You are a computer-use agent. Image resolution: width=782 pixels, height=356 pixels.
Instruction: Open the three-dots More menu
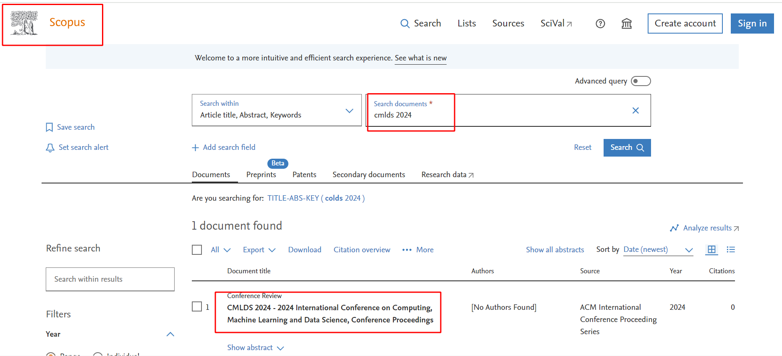click(x=418, y=250)
